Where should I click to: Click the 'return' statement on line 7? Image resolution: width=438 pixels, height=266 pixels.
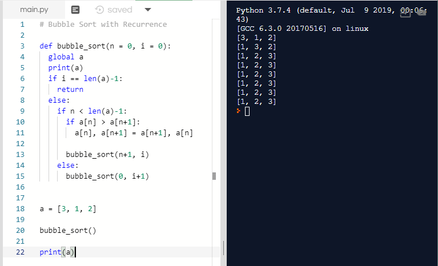click(70, 89)
